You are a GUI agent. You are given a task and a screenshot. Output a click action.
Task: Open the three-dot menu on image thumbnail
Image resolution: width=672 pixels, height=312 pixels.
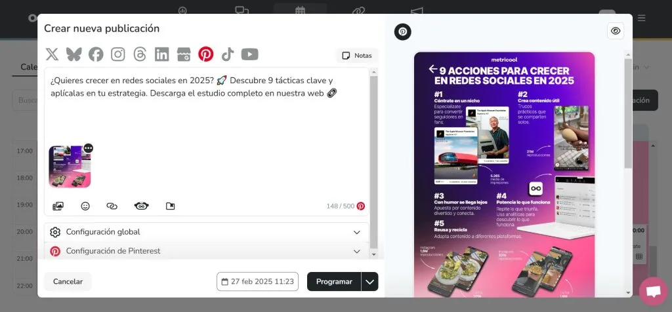[88, 148]
